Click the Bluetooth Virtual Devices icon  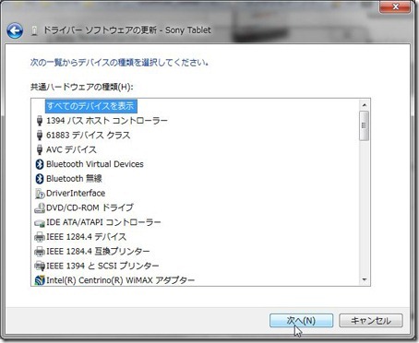pos(40,164)
